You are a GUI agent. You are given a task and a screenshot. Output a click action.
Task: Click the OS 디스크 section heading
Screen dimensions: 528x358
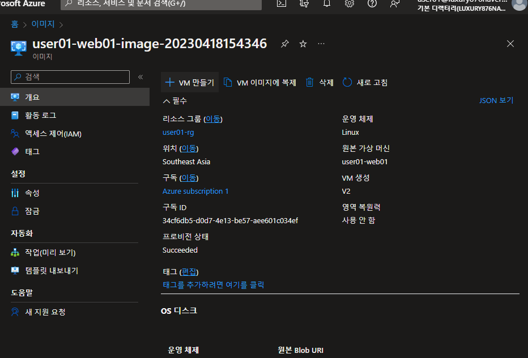(179, 310)
